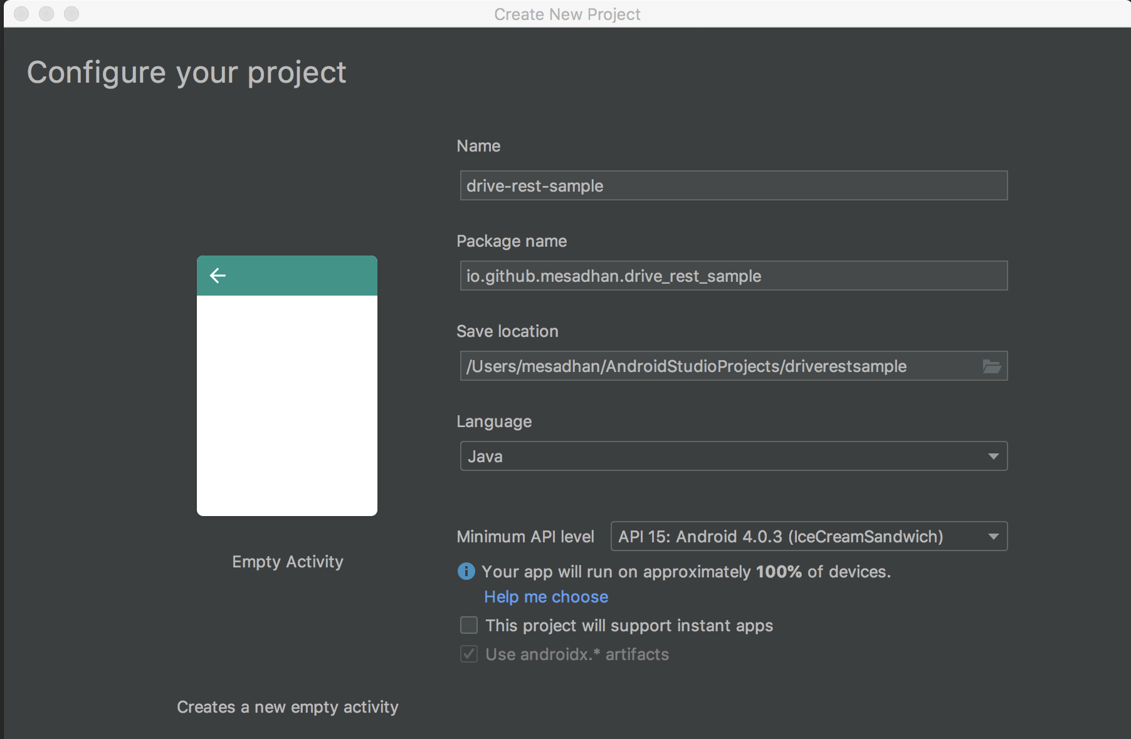1131x739 pixels.
Task: Close the Create New Project window
Action: [21, 14]
